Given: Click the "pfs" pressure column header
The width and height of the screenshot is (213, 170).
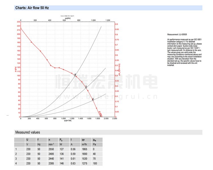Looking at the screenshot, I should click(x=95, y=140).
